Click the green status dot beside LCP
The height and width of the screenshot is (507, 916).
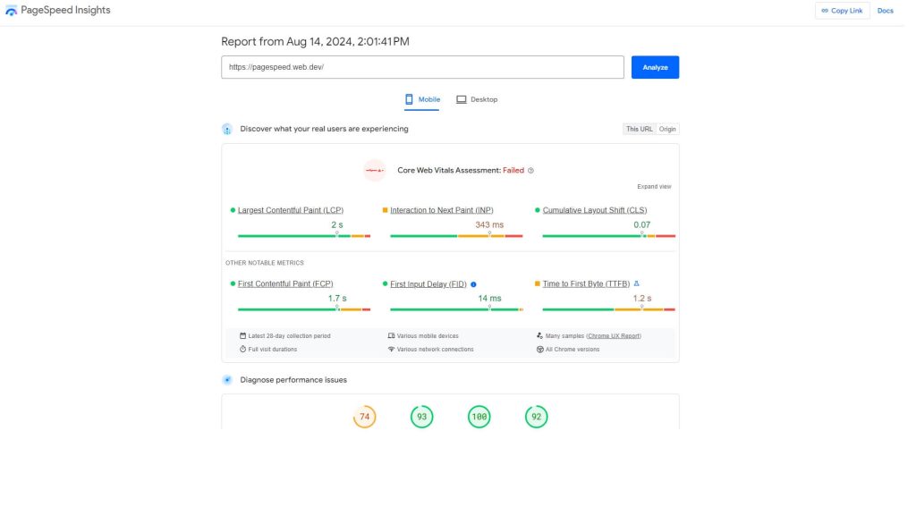point(233,210)
